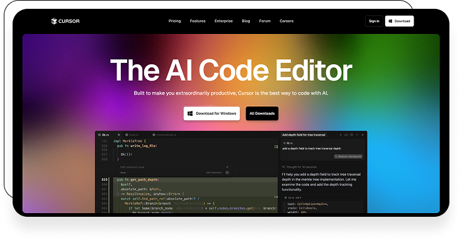Click the 'hash: Cell<Option<Hash>>,' diff line
462x242 pixels.
click(308, 204)
